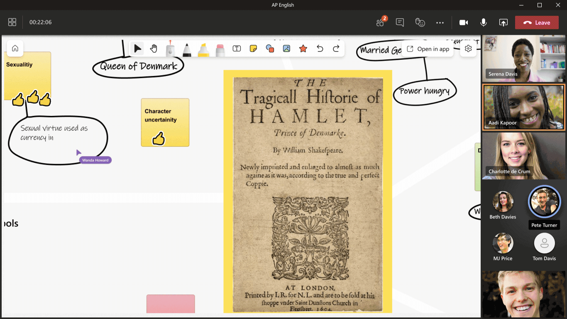Screen dimensions: 567x319
Task: Open the meeting chat
Action: point(400,22)
